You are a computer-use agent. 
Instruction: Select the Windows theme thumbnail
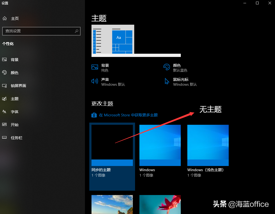tap(160, 145)
